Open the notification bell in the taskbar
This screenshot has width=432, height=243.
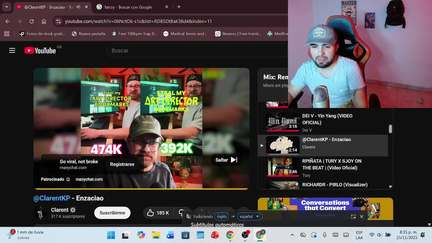[423, 235]
